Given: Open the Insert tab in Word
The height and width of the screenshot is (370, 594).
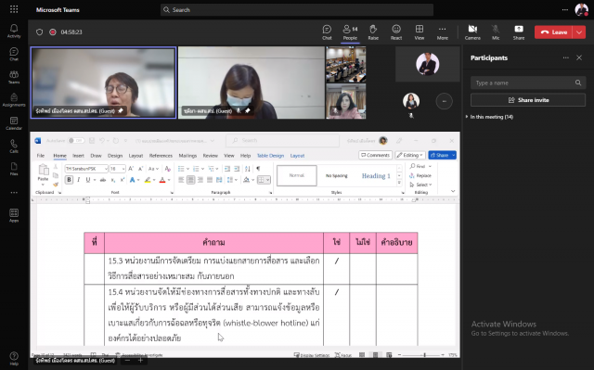Looking at the screenshot, I should (x=78, y=156).
